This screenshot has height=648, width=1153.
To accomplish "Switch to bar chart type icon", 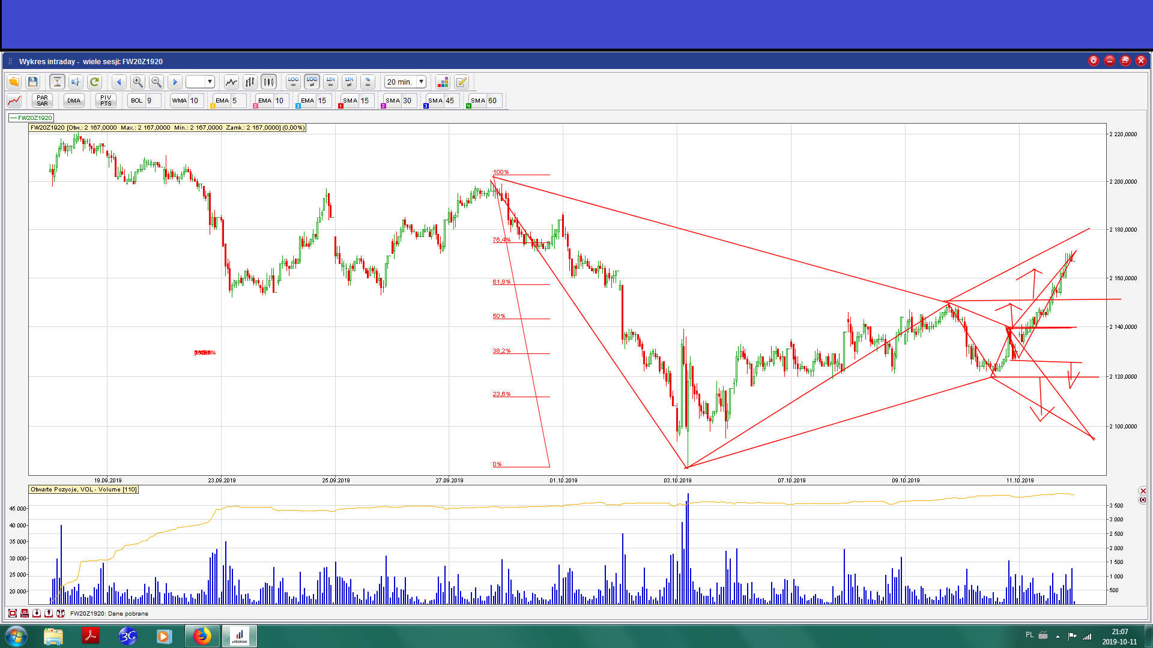I will (x=250, y=82).
